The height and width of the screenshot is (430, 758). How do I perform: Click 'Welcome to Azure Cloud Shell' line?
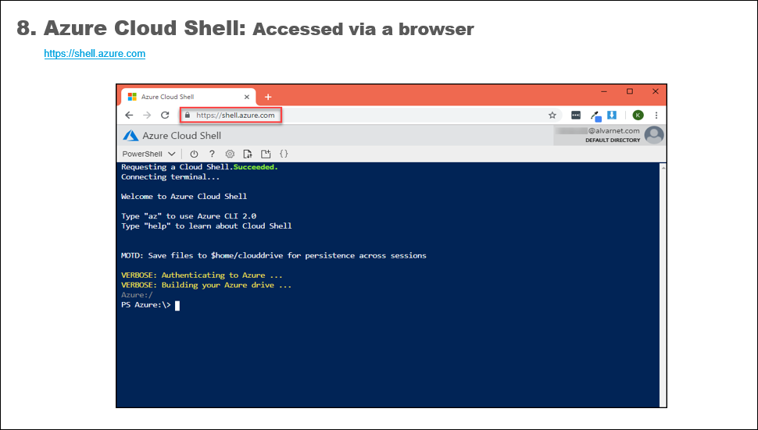tap(184, 197)
